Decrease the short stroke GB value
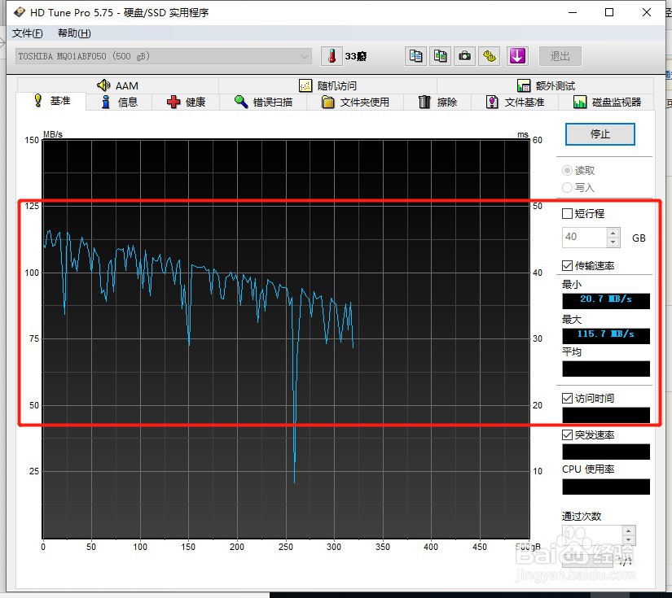Image resolution: width=672 pixels, height=598 pixels. point(613,242)
